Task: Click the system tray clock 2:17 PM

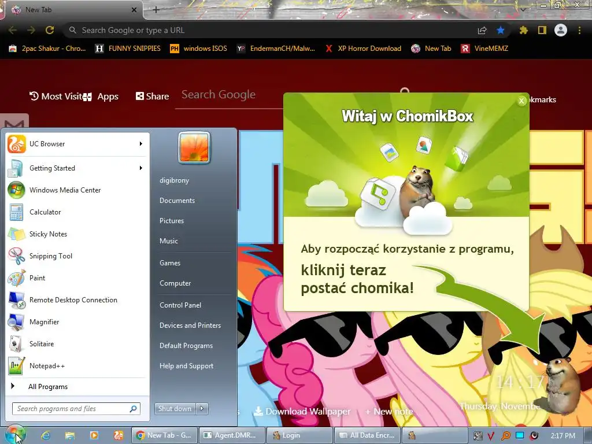Action: coord(563,436)
